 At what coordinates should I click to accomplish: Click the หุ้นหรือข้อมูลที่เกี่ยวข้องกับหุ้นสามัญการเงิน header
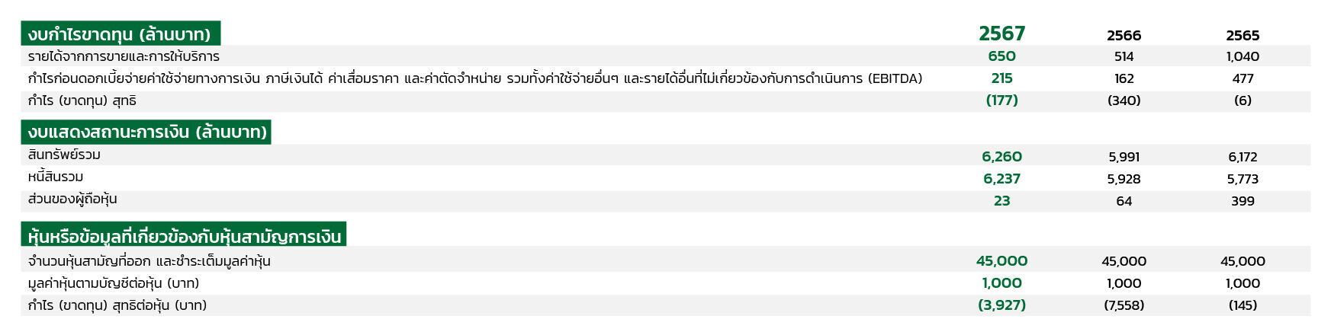pos(183,234)
